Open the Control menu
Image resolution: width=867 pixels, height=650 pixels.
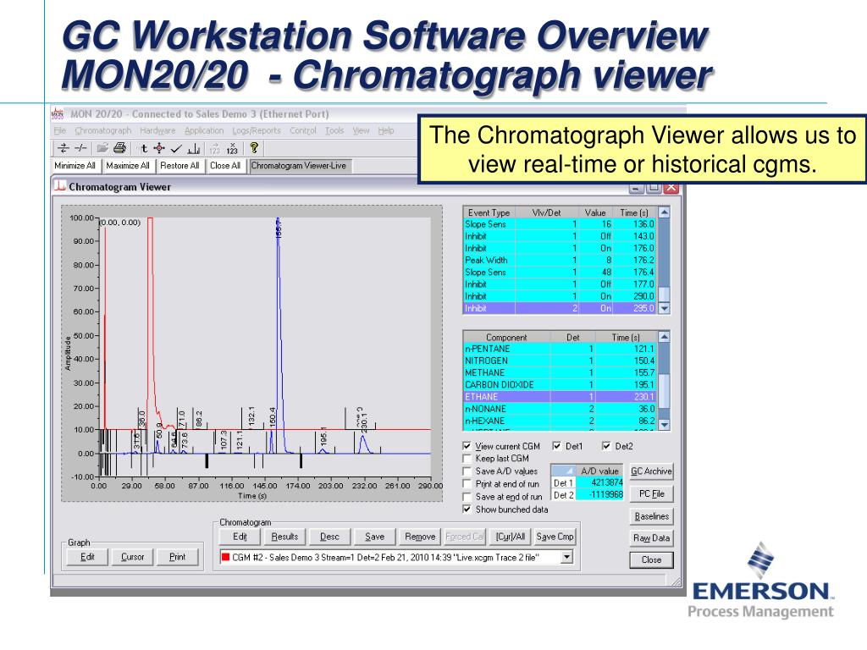pos(303,130)
